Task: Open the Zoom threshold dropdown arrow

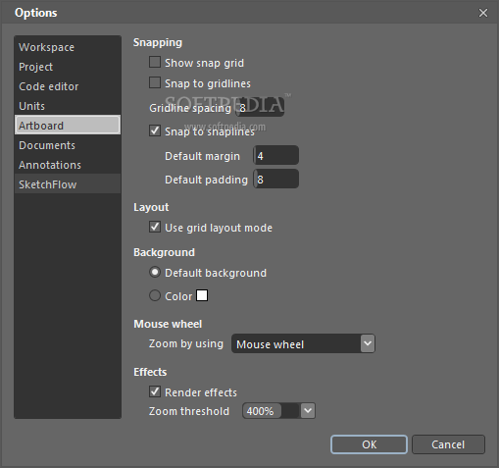Action: point(308,411)
